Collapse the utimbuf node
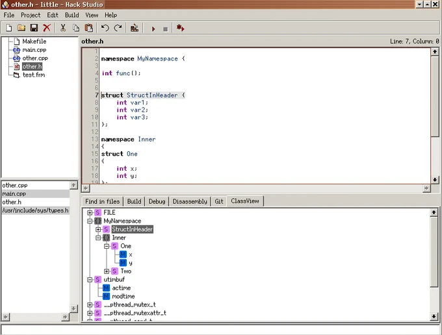This screenshot has height=335, width=442. [x=90, y=280]
